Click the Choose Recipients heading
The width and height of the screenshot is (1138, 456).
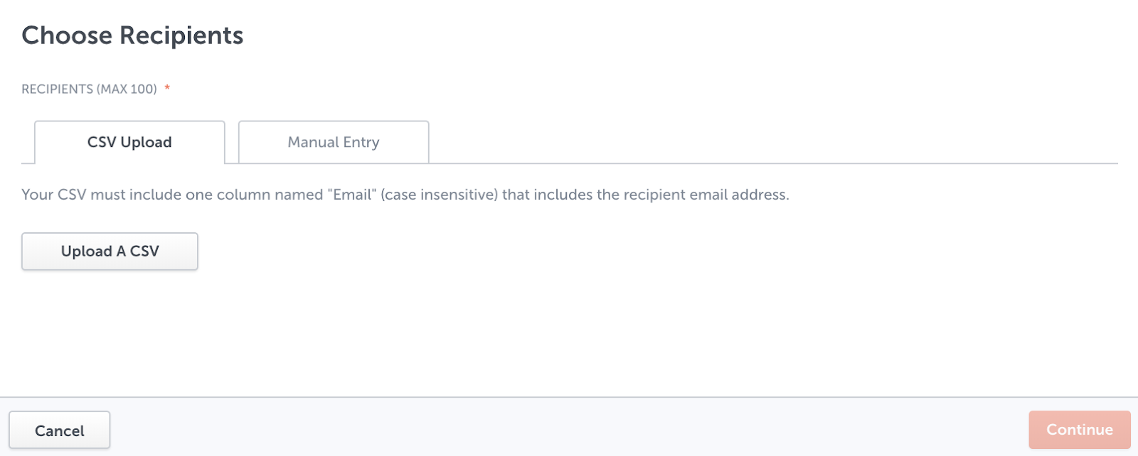coord(132,36)
